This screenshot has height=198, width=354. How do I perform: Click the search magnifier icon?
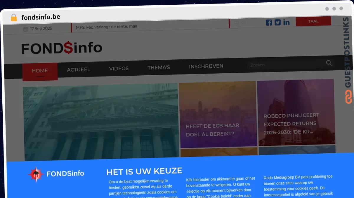[329, 63]
